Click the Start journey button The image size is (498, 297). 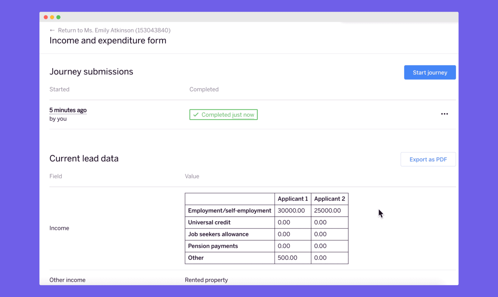[x=430, y=72]
